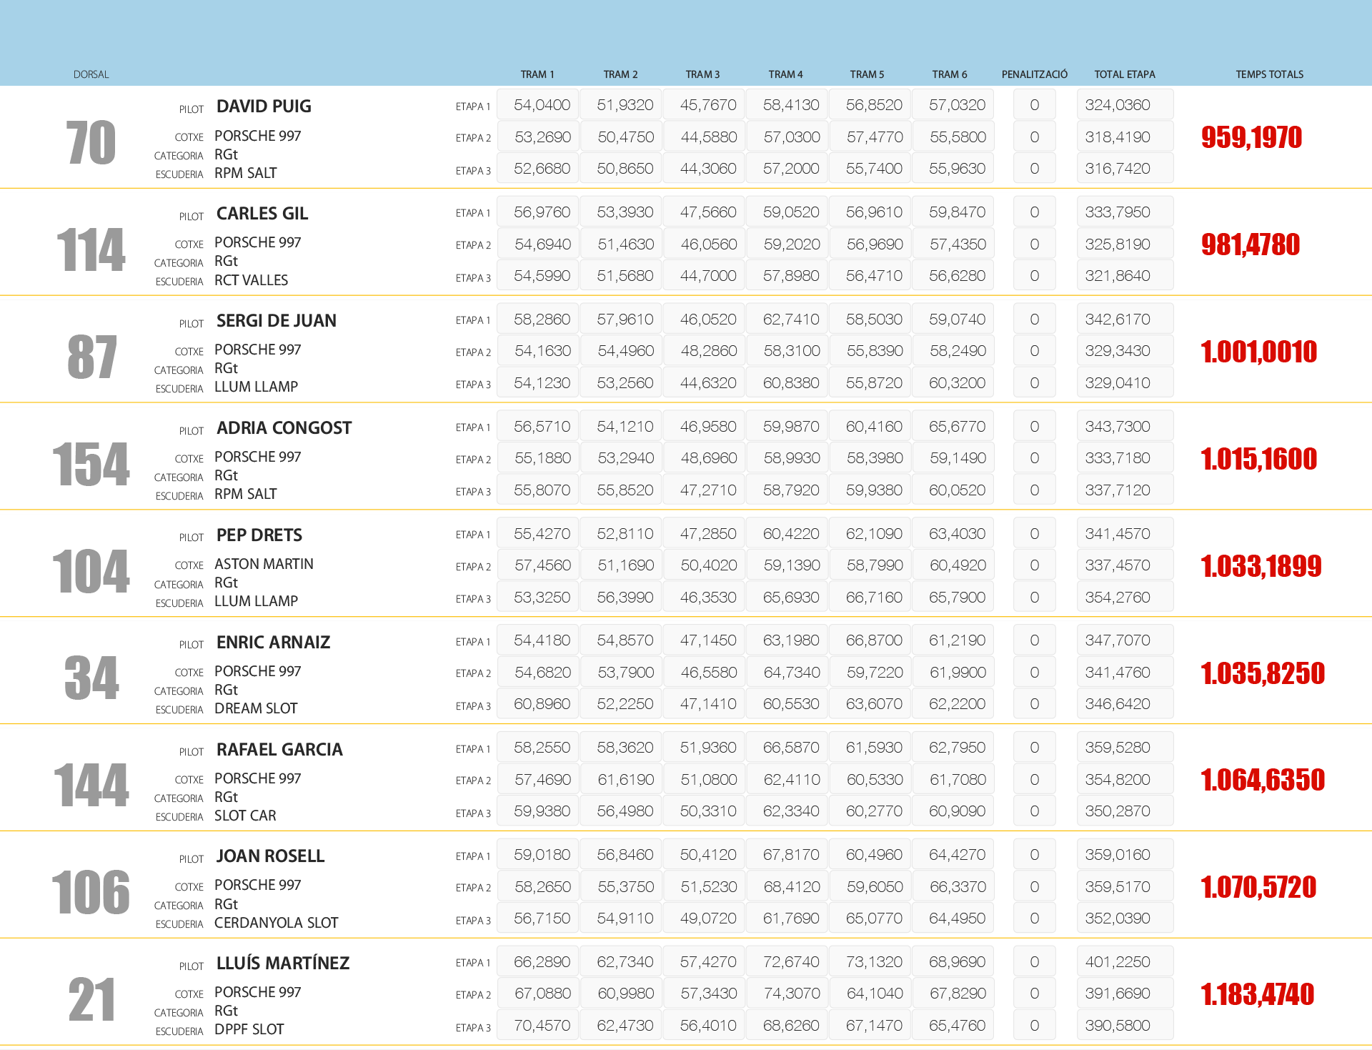The image size is (1372, 1050).
Task: Select pilot name LLUÍS MARTÍNEZ
Action: (x=283, y=964)
